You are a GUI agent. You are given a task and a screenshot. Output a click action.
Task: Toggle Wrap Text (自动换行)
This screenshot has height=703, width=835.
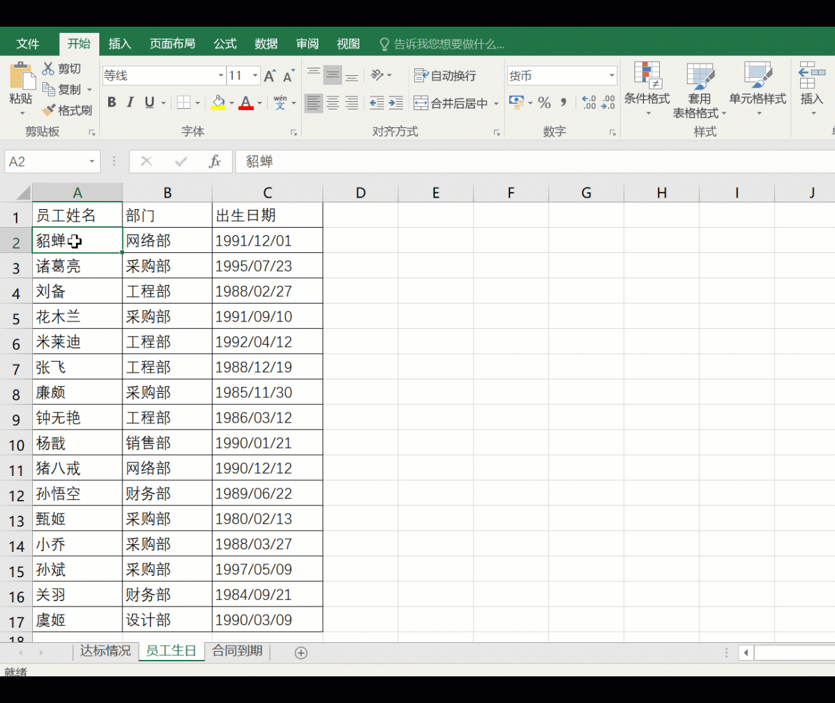click(445, 75)
